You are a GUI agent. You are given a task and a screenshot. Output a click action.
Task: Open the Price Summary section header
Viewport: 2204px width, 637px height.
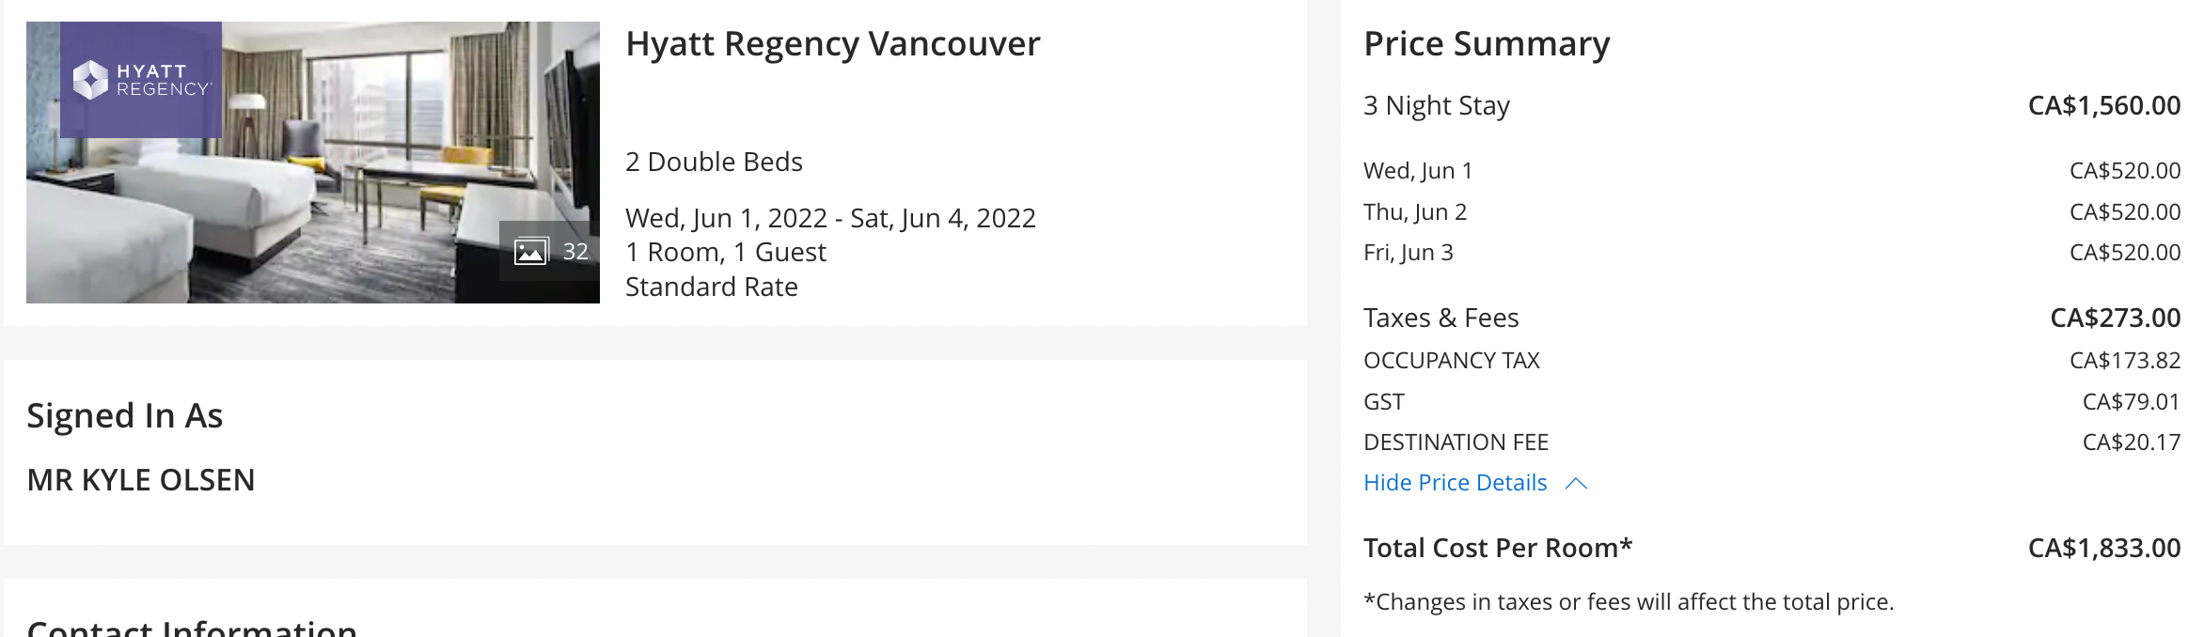click(1488, 42)
